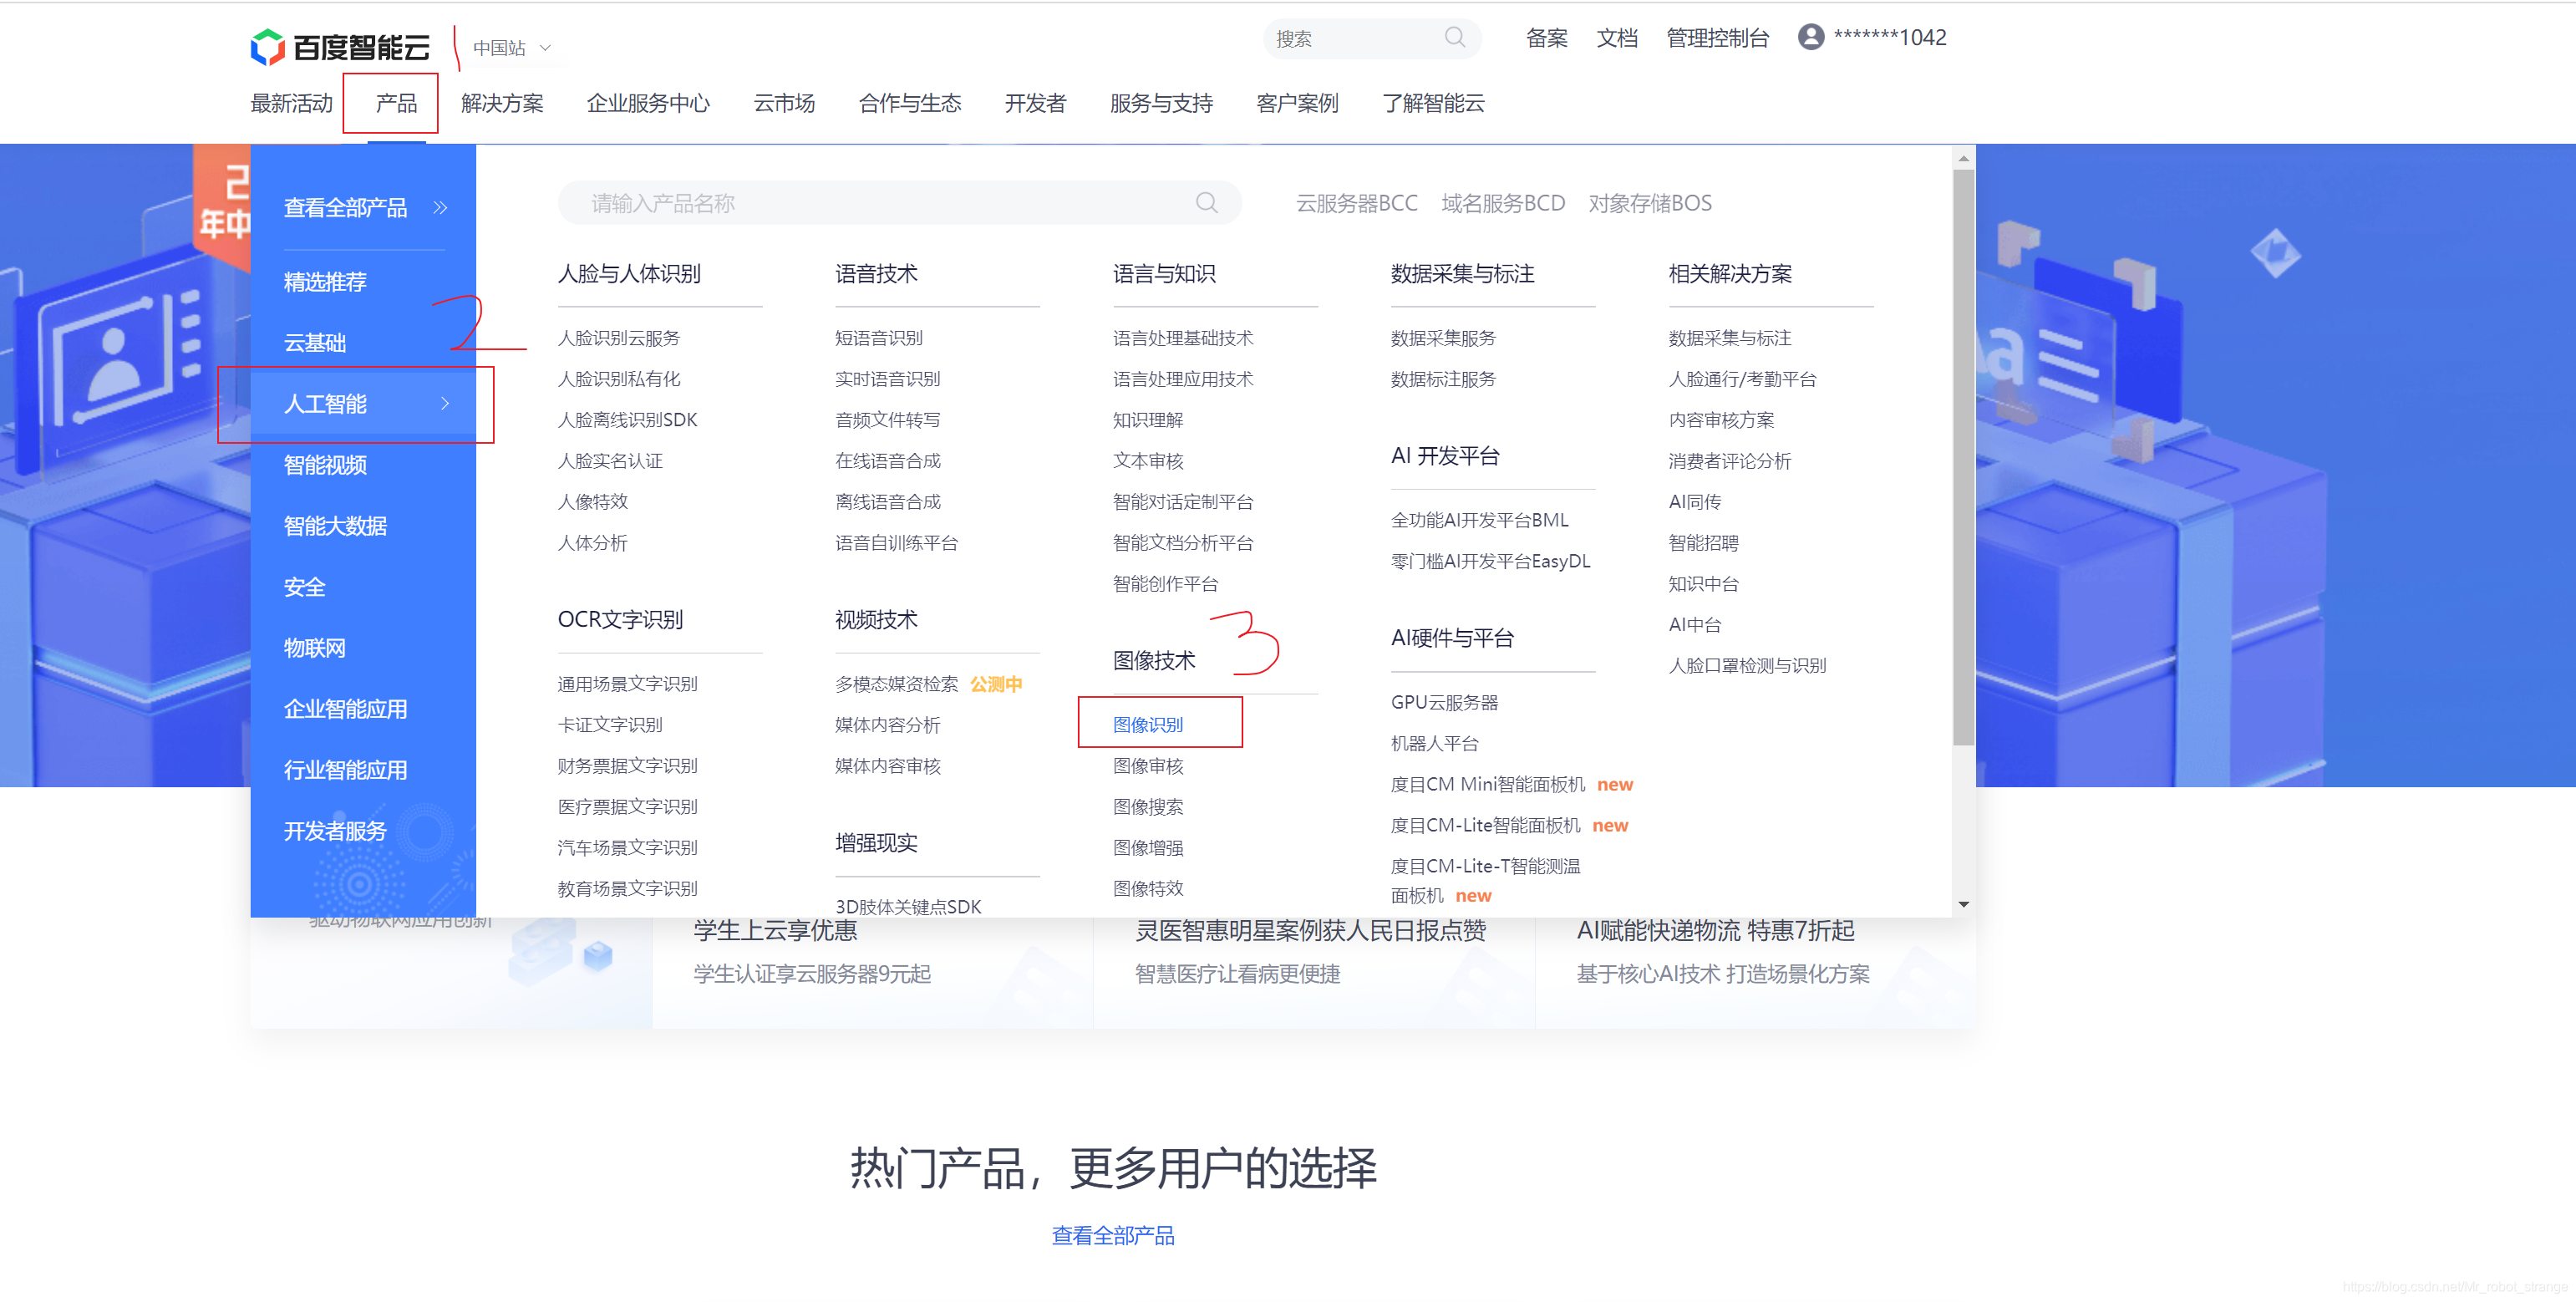Select 智能视频 in the sidebar
Screen dimensions: 2576x1302
[325, 465]
